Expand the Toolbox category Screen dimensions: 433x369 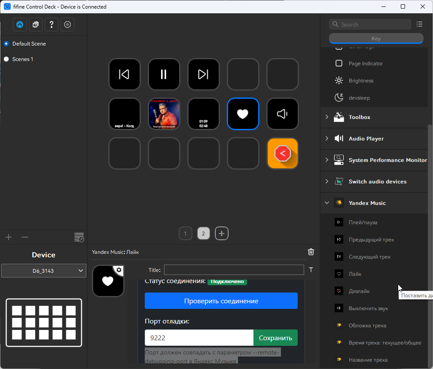click(x=327, y=117)
